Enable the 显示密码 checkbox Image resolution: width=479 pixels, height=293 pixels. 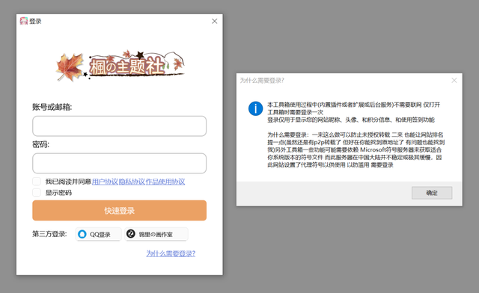tap(37, 192)
